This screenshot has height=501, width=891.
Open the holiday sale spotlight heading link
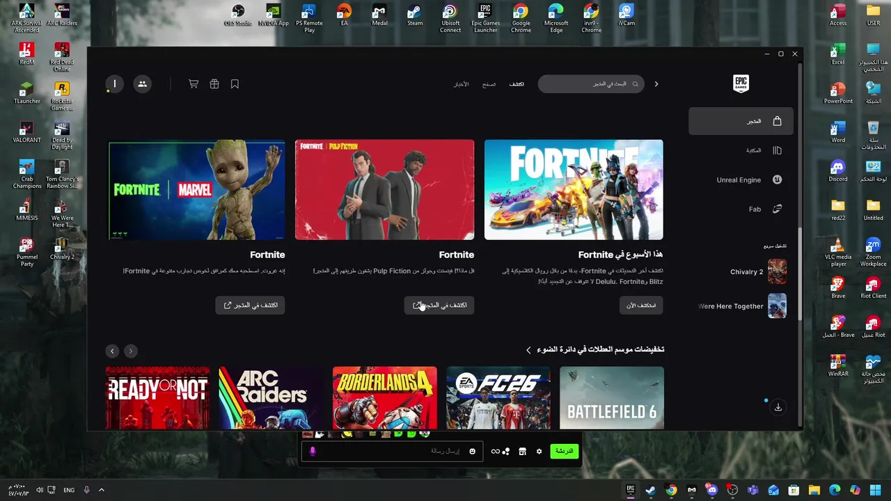(x=594, y=349)
